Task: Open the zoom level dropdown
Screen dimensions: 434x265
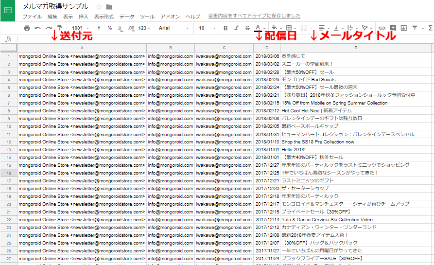Action: (x=80, y=28)
